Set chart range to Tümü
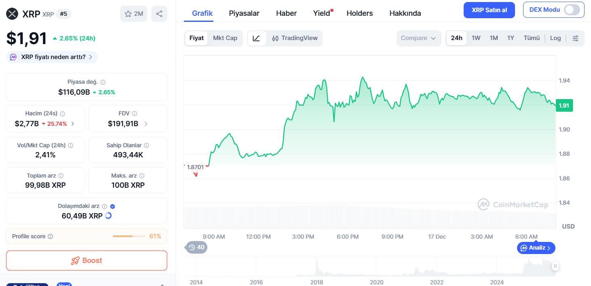Viewport: 591px width, 286px height. click(532, 38)
